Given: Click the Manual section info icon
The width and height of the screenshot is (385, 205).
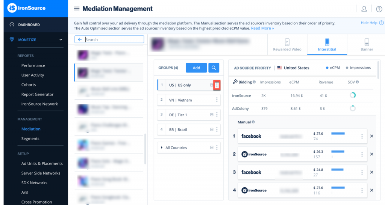Looking at the screenshot, I should pos(253,122).
